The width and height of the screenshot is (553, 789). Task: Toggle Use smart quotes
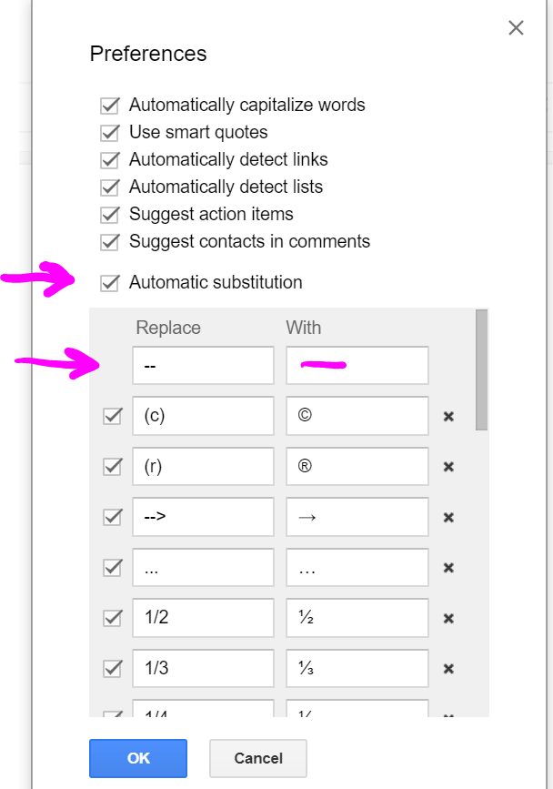click(x=110, y=132)
